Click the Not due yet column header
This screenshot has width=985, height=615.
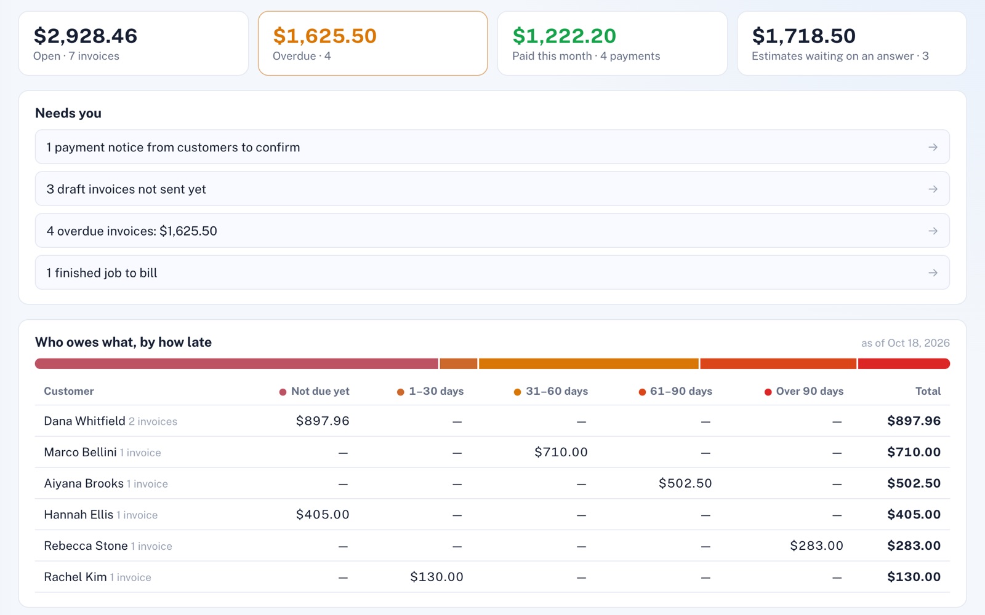coord(314,391)
